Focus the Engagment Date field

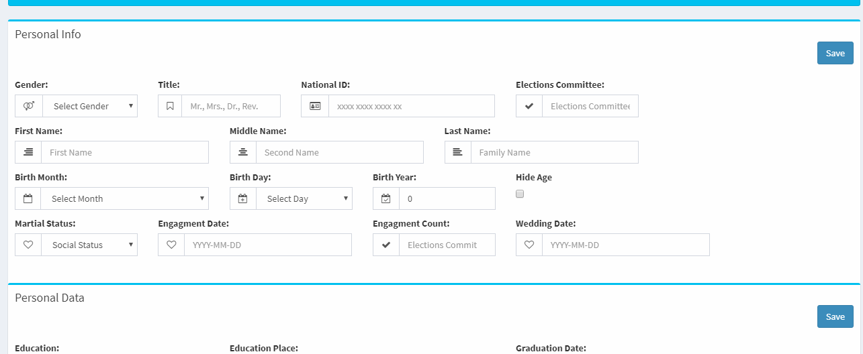pyautogui.click(x=268, y=245)
